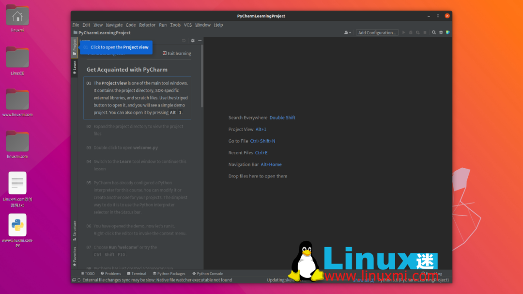Open the Edit menu
This screenshot has height=294, width=523.
point(86,25)
